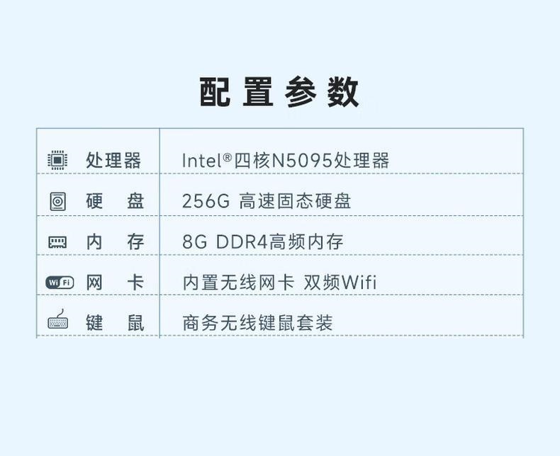
Task: Click the Intel 四核N5095处理器 text
Action: click(x=286, y=160)
